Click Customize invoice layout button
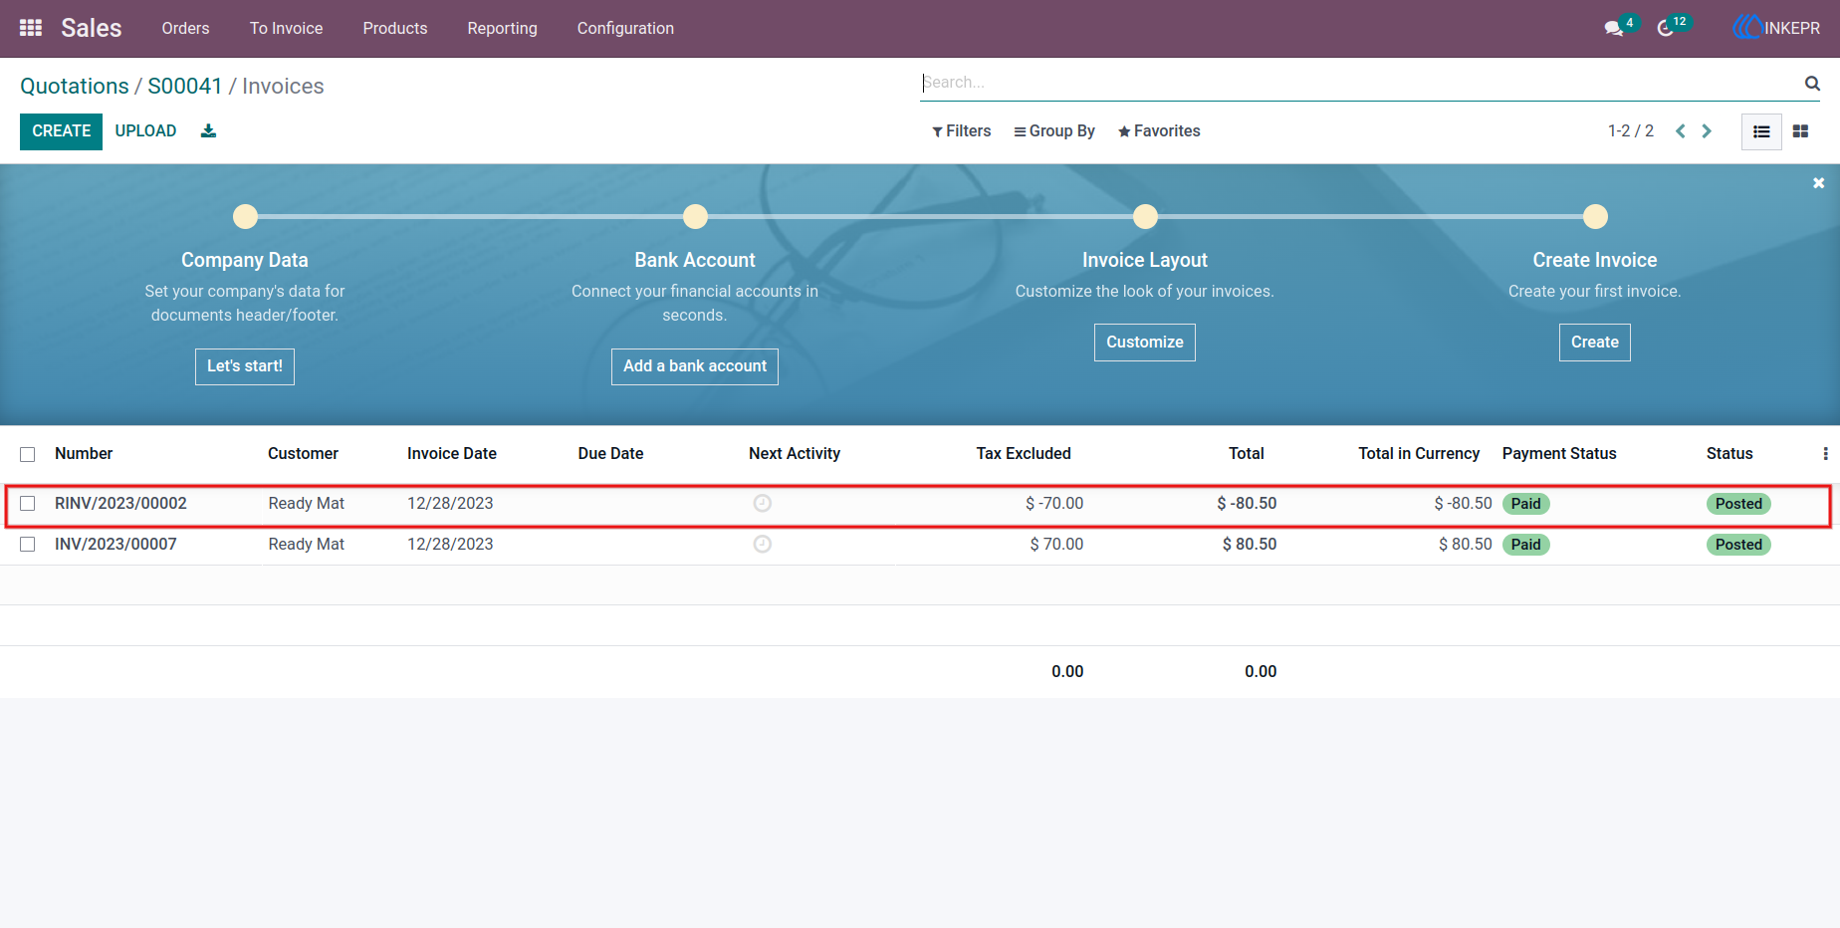Image resolution: width=1840 pixels, height=928 pixels. click(x=1145, y=343)
